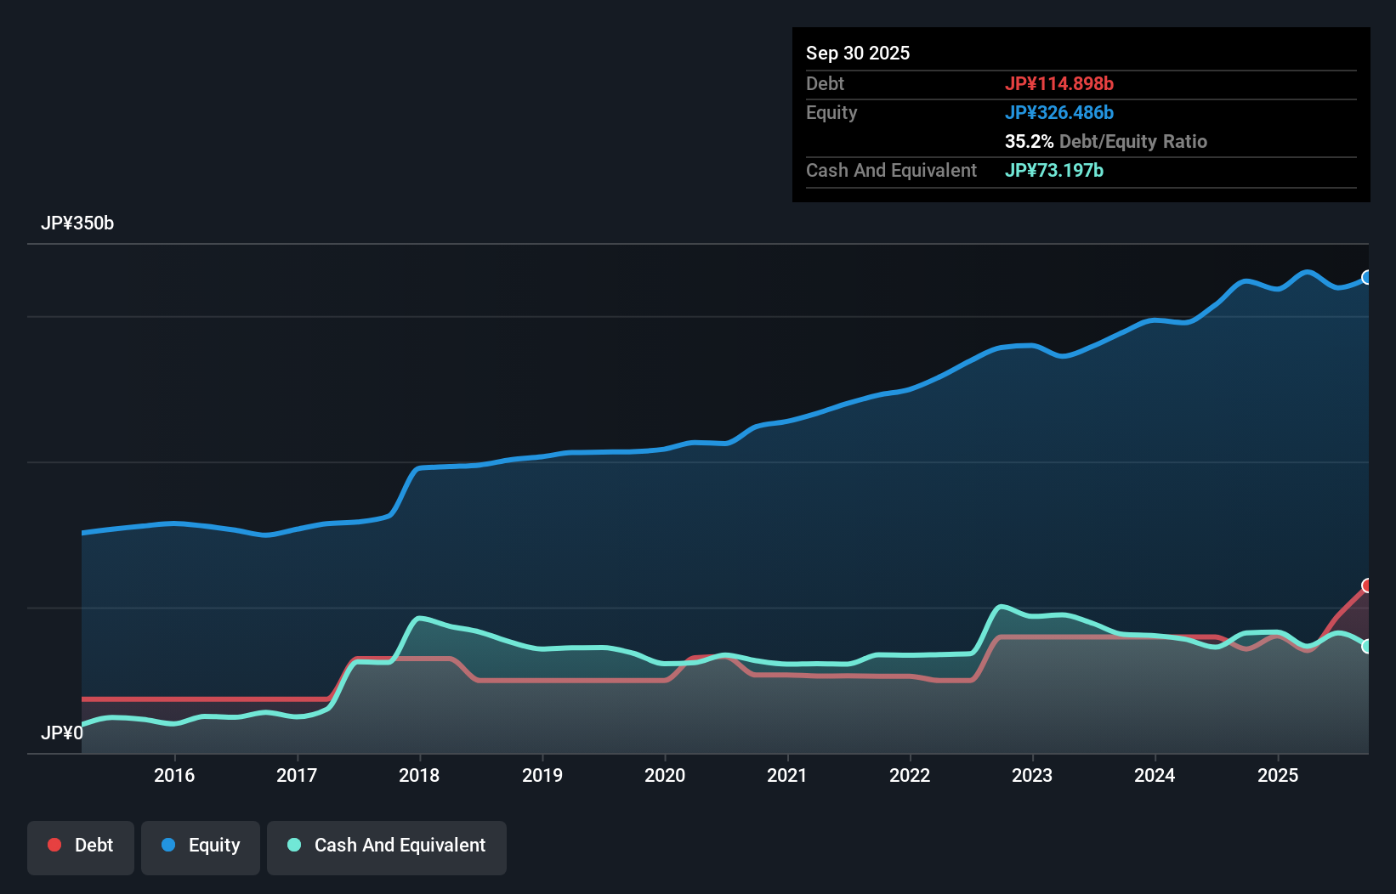Click the 35.2% Debt/Equity Ratio text
1396x894 pixels.
tap(1106, 142)
